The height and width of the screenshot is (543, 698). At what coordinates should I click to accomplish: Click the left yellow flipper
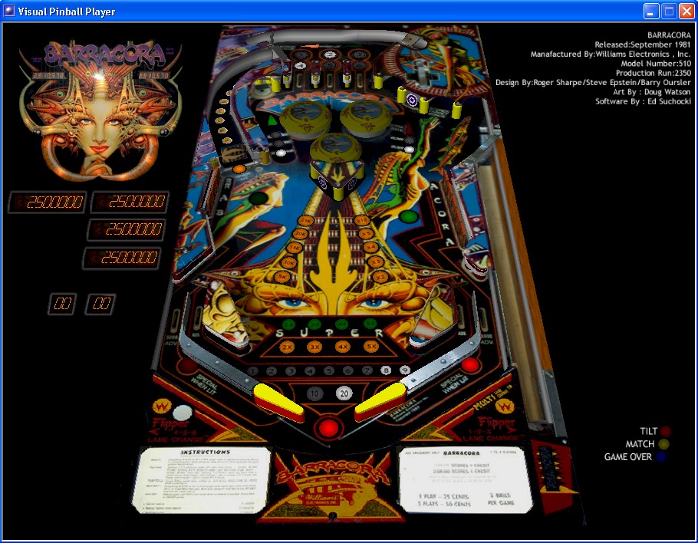pos(278,403)
